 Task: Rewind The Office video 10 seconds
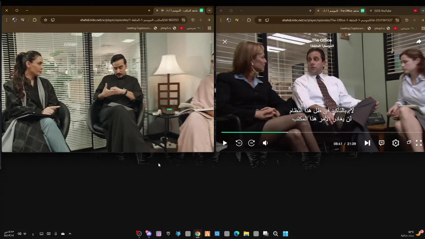239,143
